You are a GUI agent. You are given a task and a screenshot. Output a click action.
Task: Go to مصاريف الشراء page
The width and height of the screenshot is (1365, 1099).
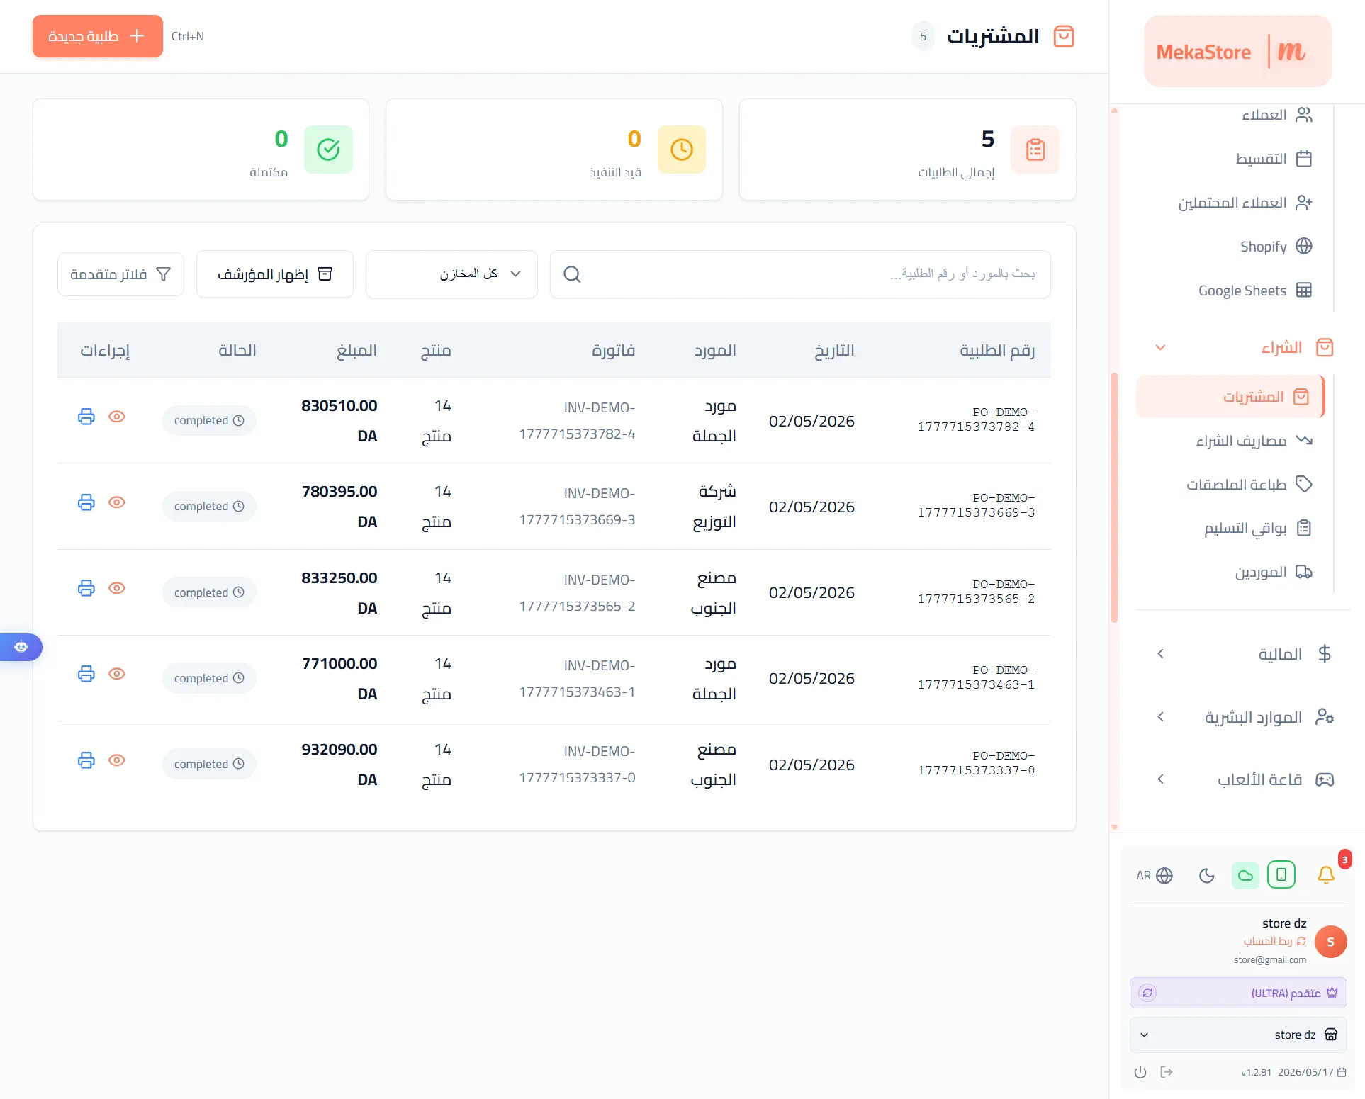[1254, 441]
